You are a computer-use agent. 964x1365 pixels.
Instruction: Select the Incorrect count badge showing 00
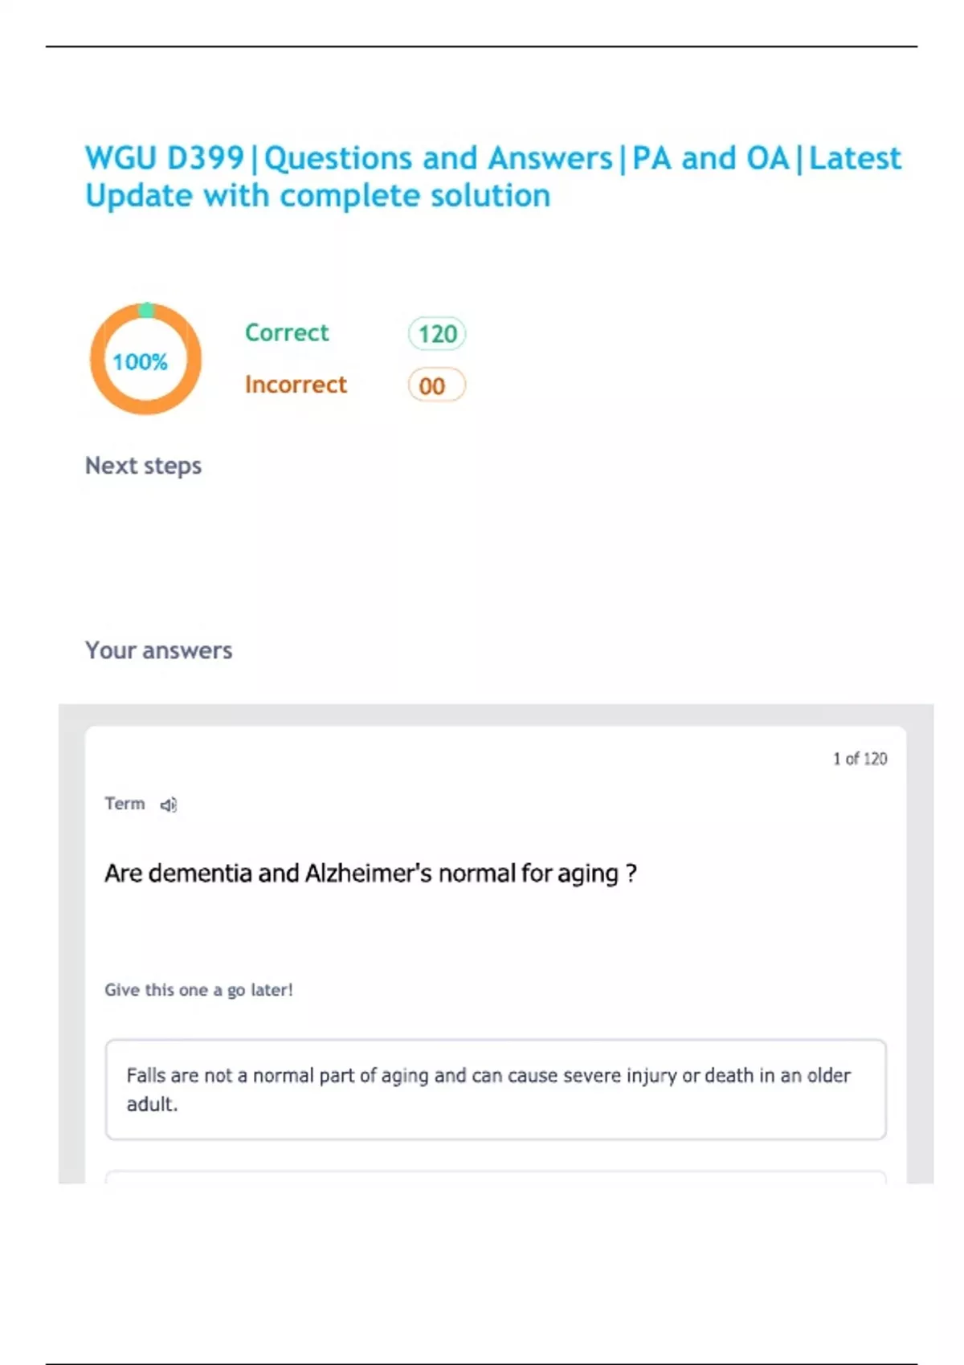(436, 385)
